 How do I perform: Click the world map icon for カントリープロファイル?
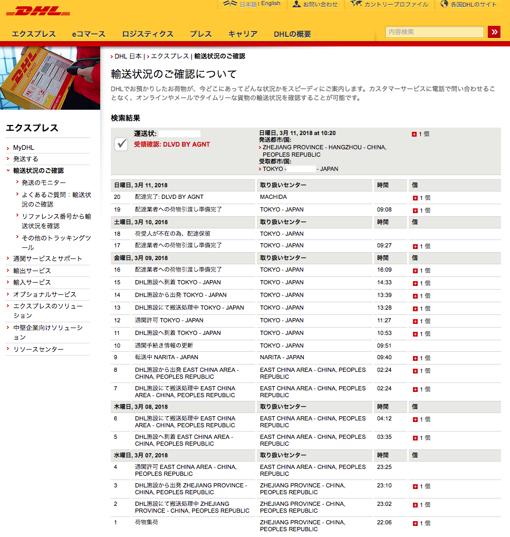click(356, 4)
